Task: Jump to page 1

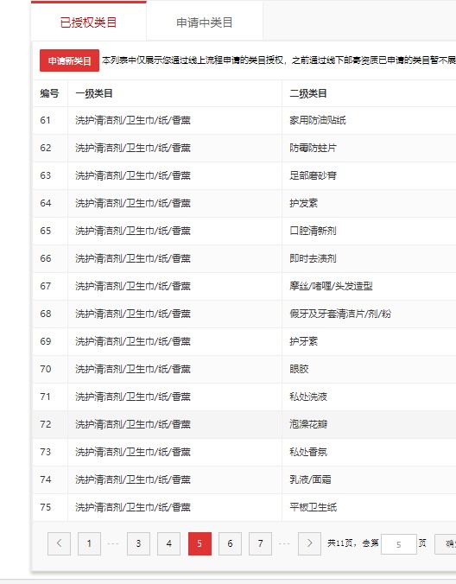Action: point(89,543)
